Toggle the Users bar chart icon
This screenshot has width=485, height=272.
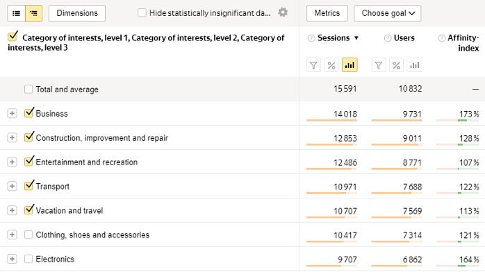415,65
